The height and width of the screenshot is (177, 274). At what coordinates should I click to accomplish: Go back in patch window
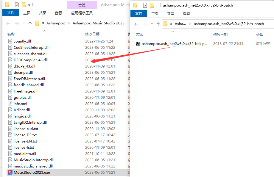coord(136,24)
